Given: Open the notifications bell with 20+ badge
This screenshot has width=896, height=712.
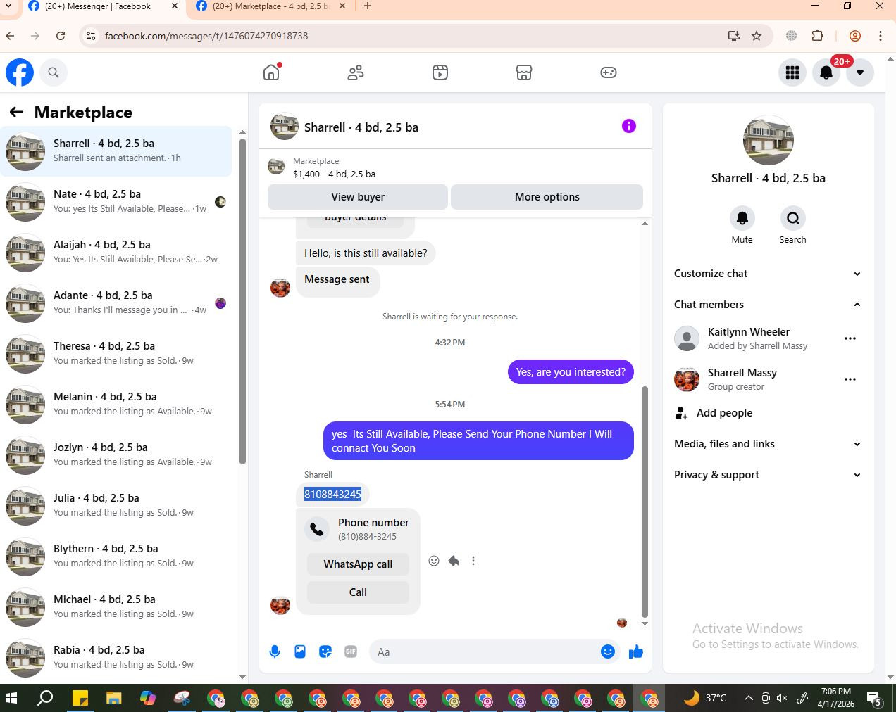Looking at the screenshot, I should 826,72.
